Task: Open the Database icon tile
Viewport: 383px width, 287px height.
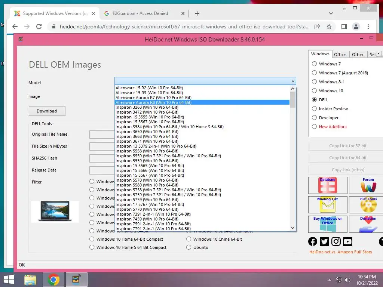Action: (x=328, y=185)
